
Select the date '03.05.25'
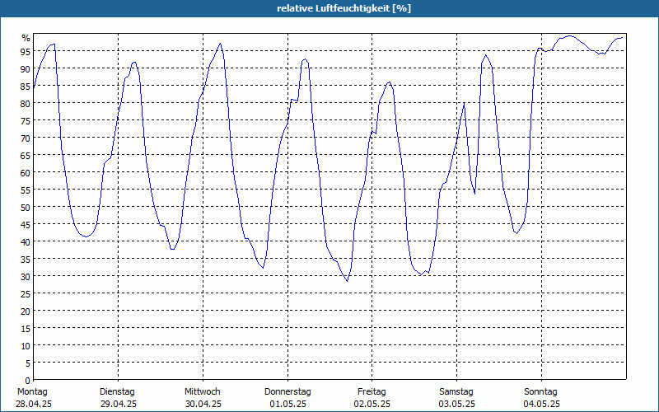(457, 404)
